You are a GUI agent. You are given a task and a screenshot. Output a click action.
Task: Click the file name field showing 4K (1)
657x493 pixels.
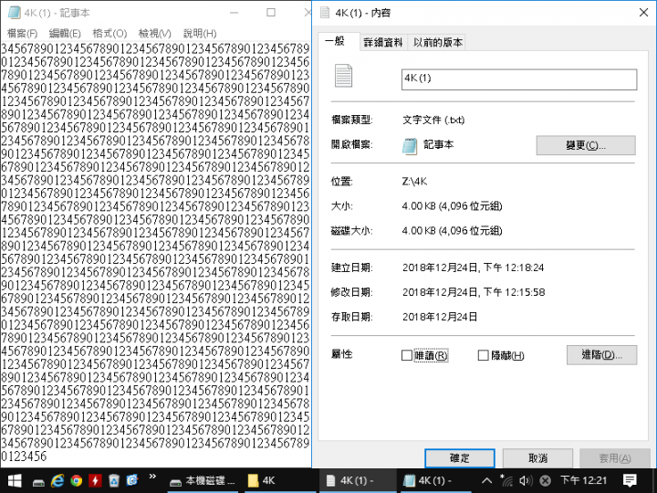[x=519, y=79]
